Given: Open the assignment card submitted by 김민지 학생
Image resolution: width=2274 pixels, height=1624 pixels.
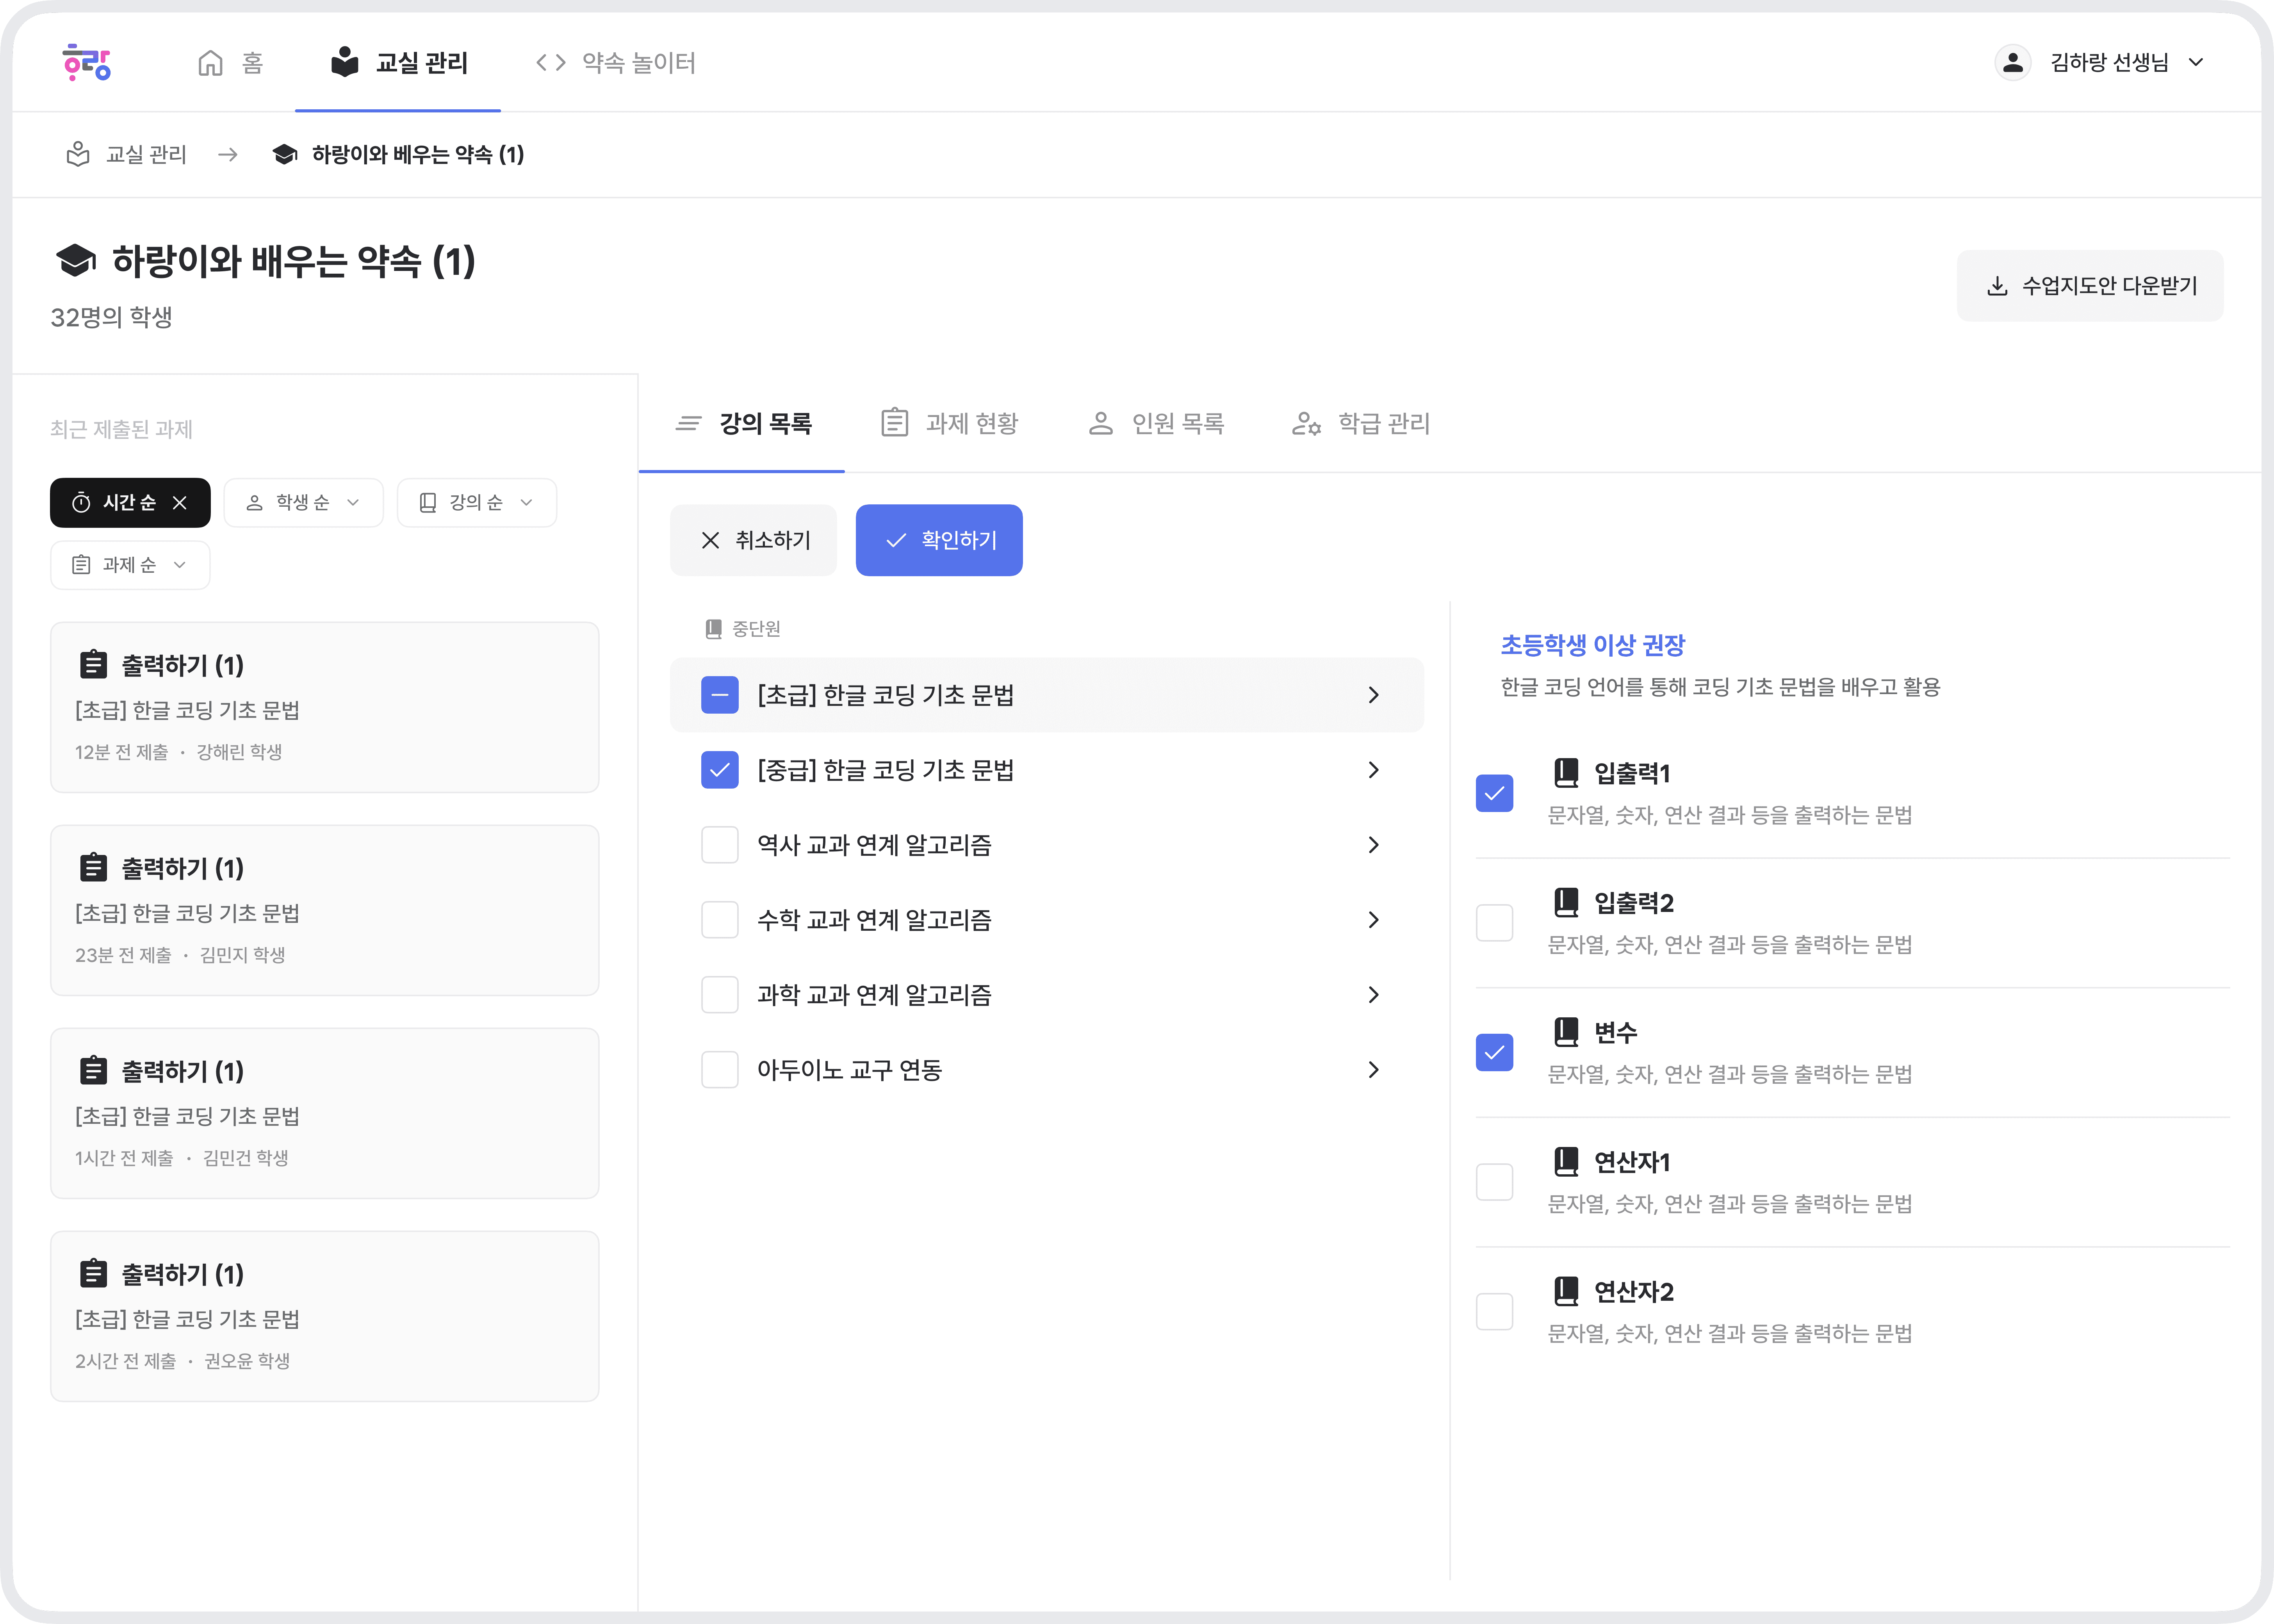Looking at the screenshot, I should coord(325,910).
